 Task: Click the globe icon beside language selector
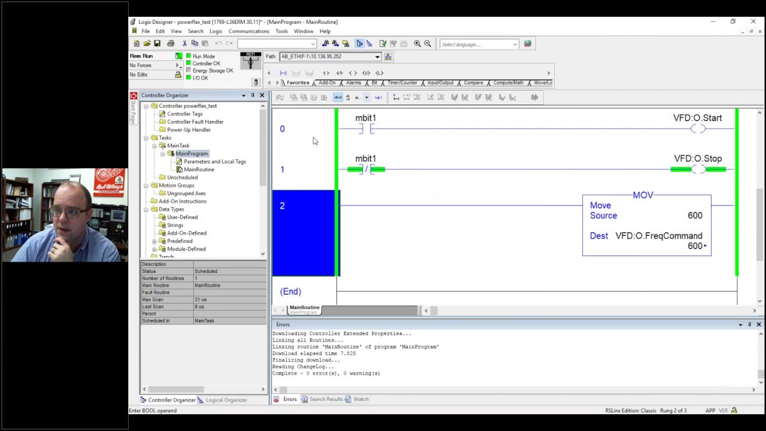click(527, 44)
